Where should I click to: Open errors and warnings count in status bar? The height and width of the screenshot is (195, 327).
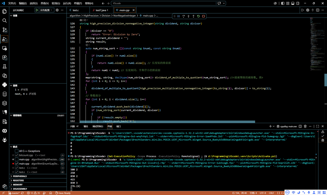34,193
